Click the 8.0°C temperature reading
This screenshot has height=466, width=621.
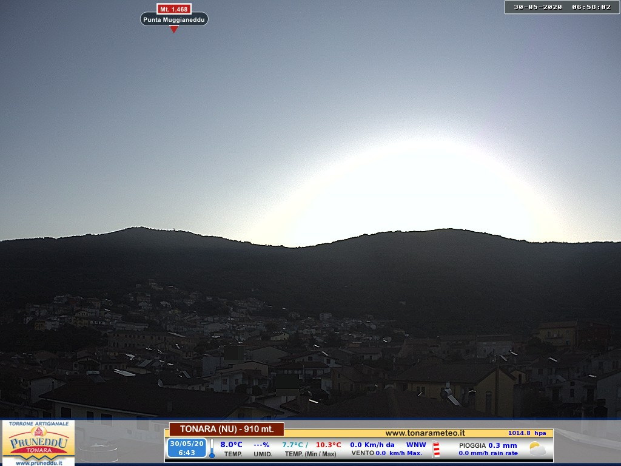(231, 445)
